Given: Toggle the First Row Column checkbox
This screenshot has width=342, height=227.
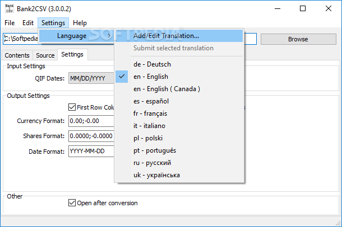Looking at the screenshot, I should 72,107.
